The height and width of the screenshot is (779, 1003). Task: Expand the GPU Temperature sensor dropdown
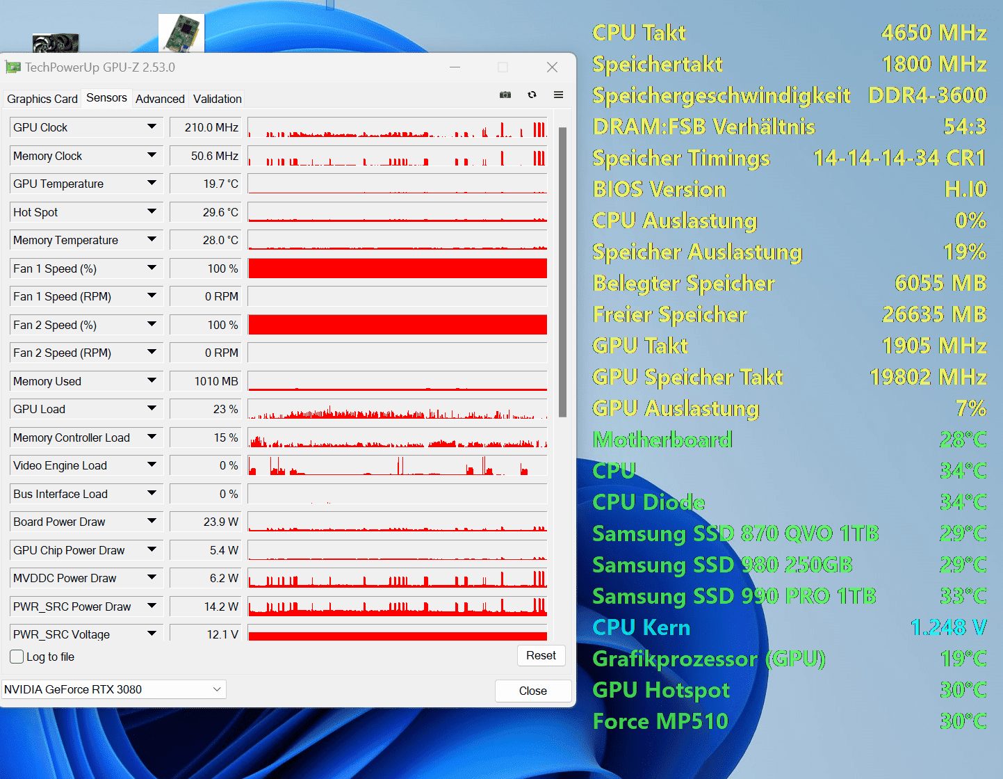[152, 183]
